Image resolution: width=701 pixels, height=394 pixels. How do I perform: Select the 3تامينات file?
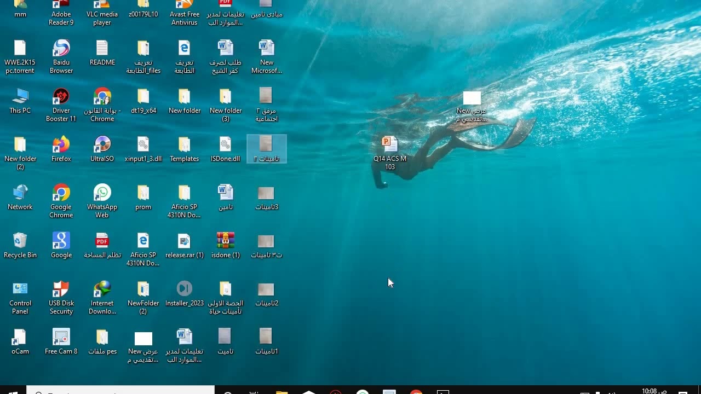pyautogui.click(x=266, y=198)
